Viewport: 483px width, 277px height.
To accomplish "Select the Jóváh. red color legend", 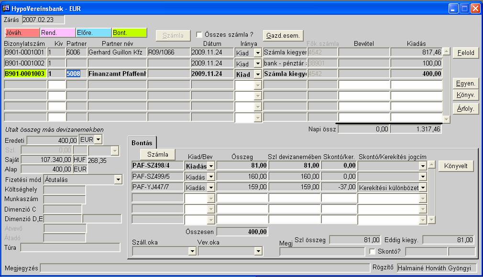I will (22, 32).
